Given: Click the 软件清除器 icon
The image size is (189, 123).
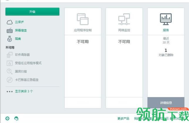Looking at the screenshot, I should click(x=9, y=55).
